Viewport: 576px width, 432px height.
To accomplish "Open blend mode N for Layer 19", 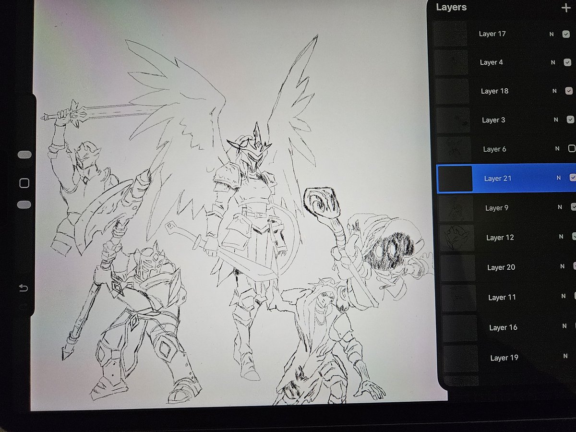I will point(565,356).
